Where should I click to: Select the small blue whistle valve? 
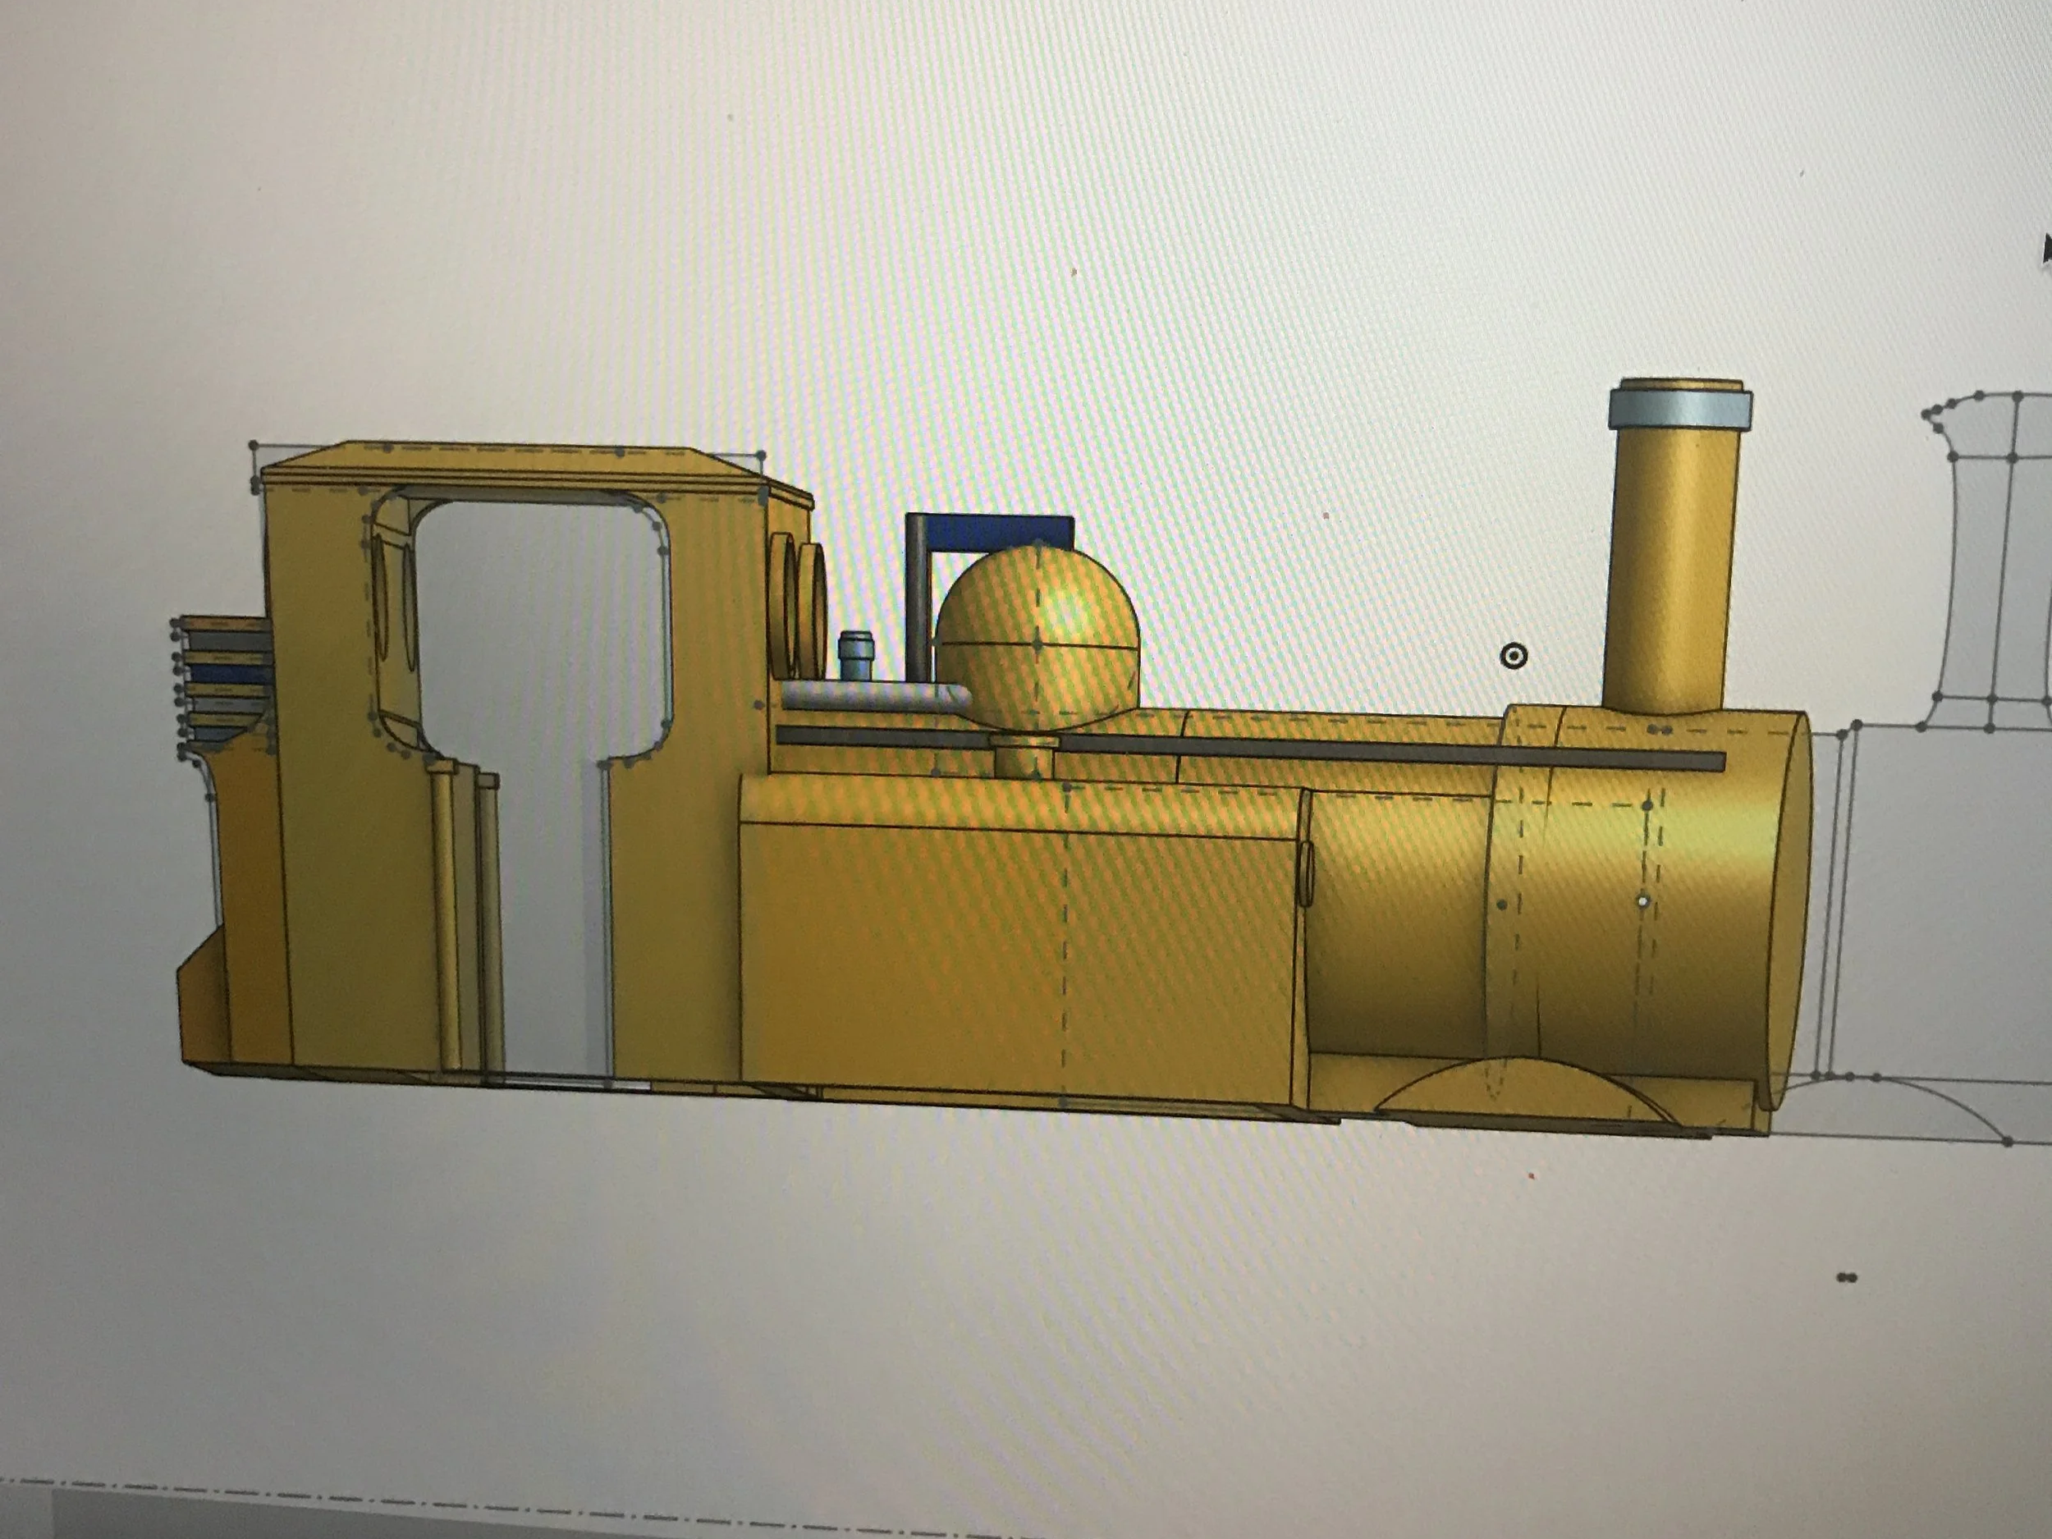click(856, 657)
